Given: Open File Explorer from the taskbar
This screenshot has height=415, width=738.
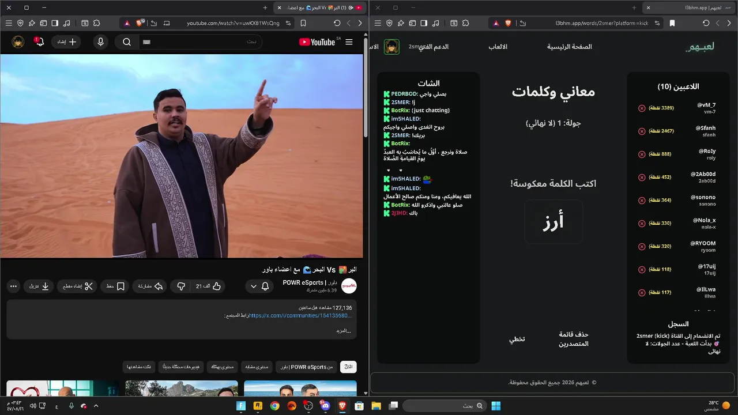Looking at the screenshot, I should (376, 406).
